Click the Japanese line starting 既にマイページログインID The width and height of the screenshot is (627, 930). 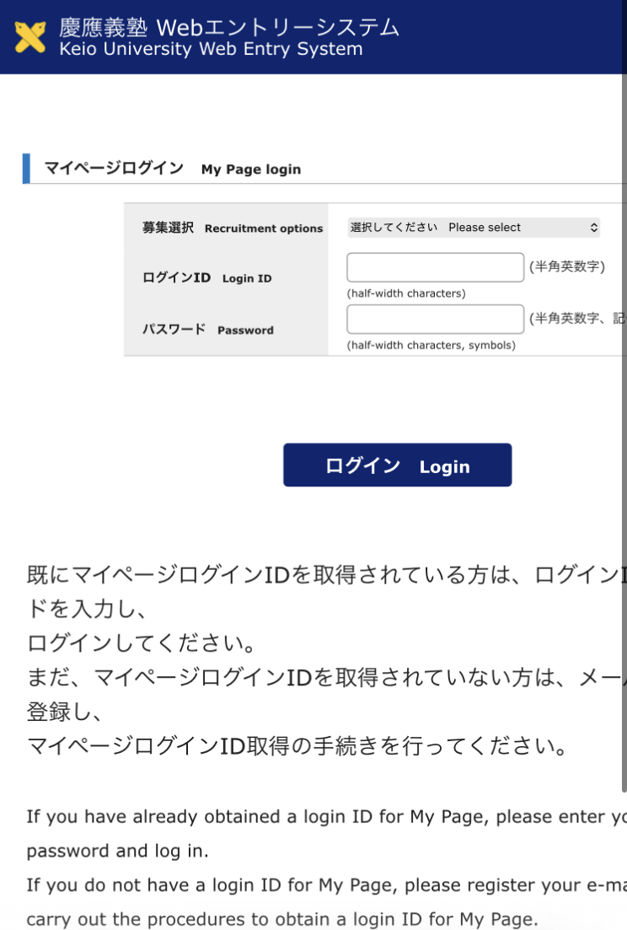[320, 575]
